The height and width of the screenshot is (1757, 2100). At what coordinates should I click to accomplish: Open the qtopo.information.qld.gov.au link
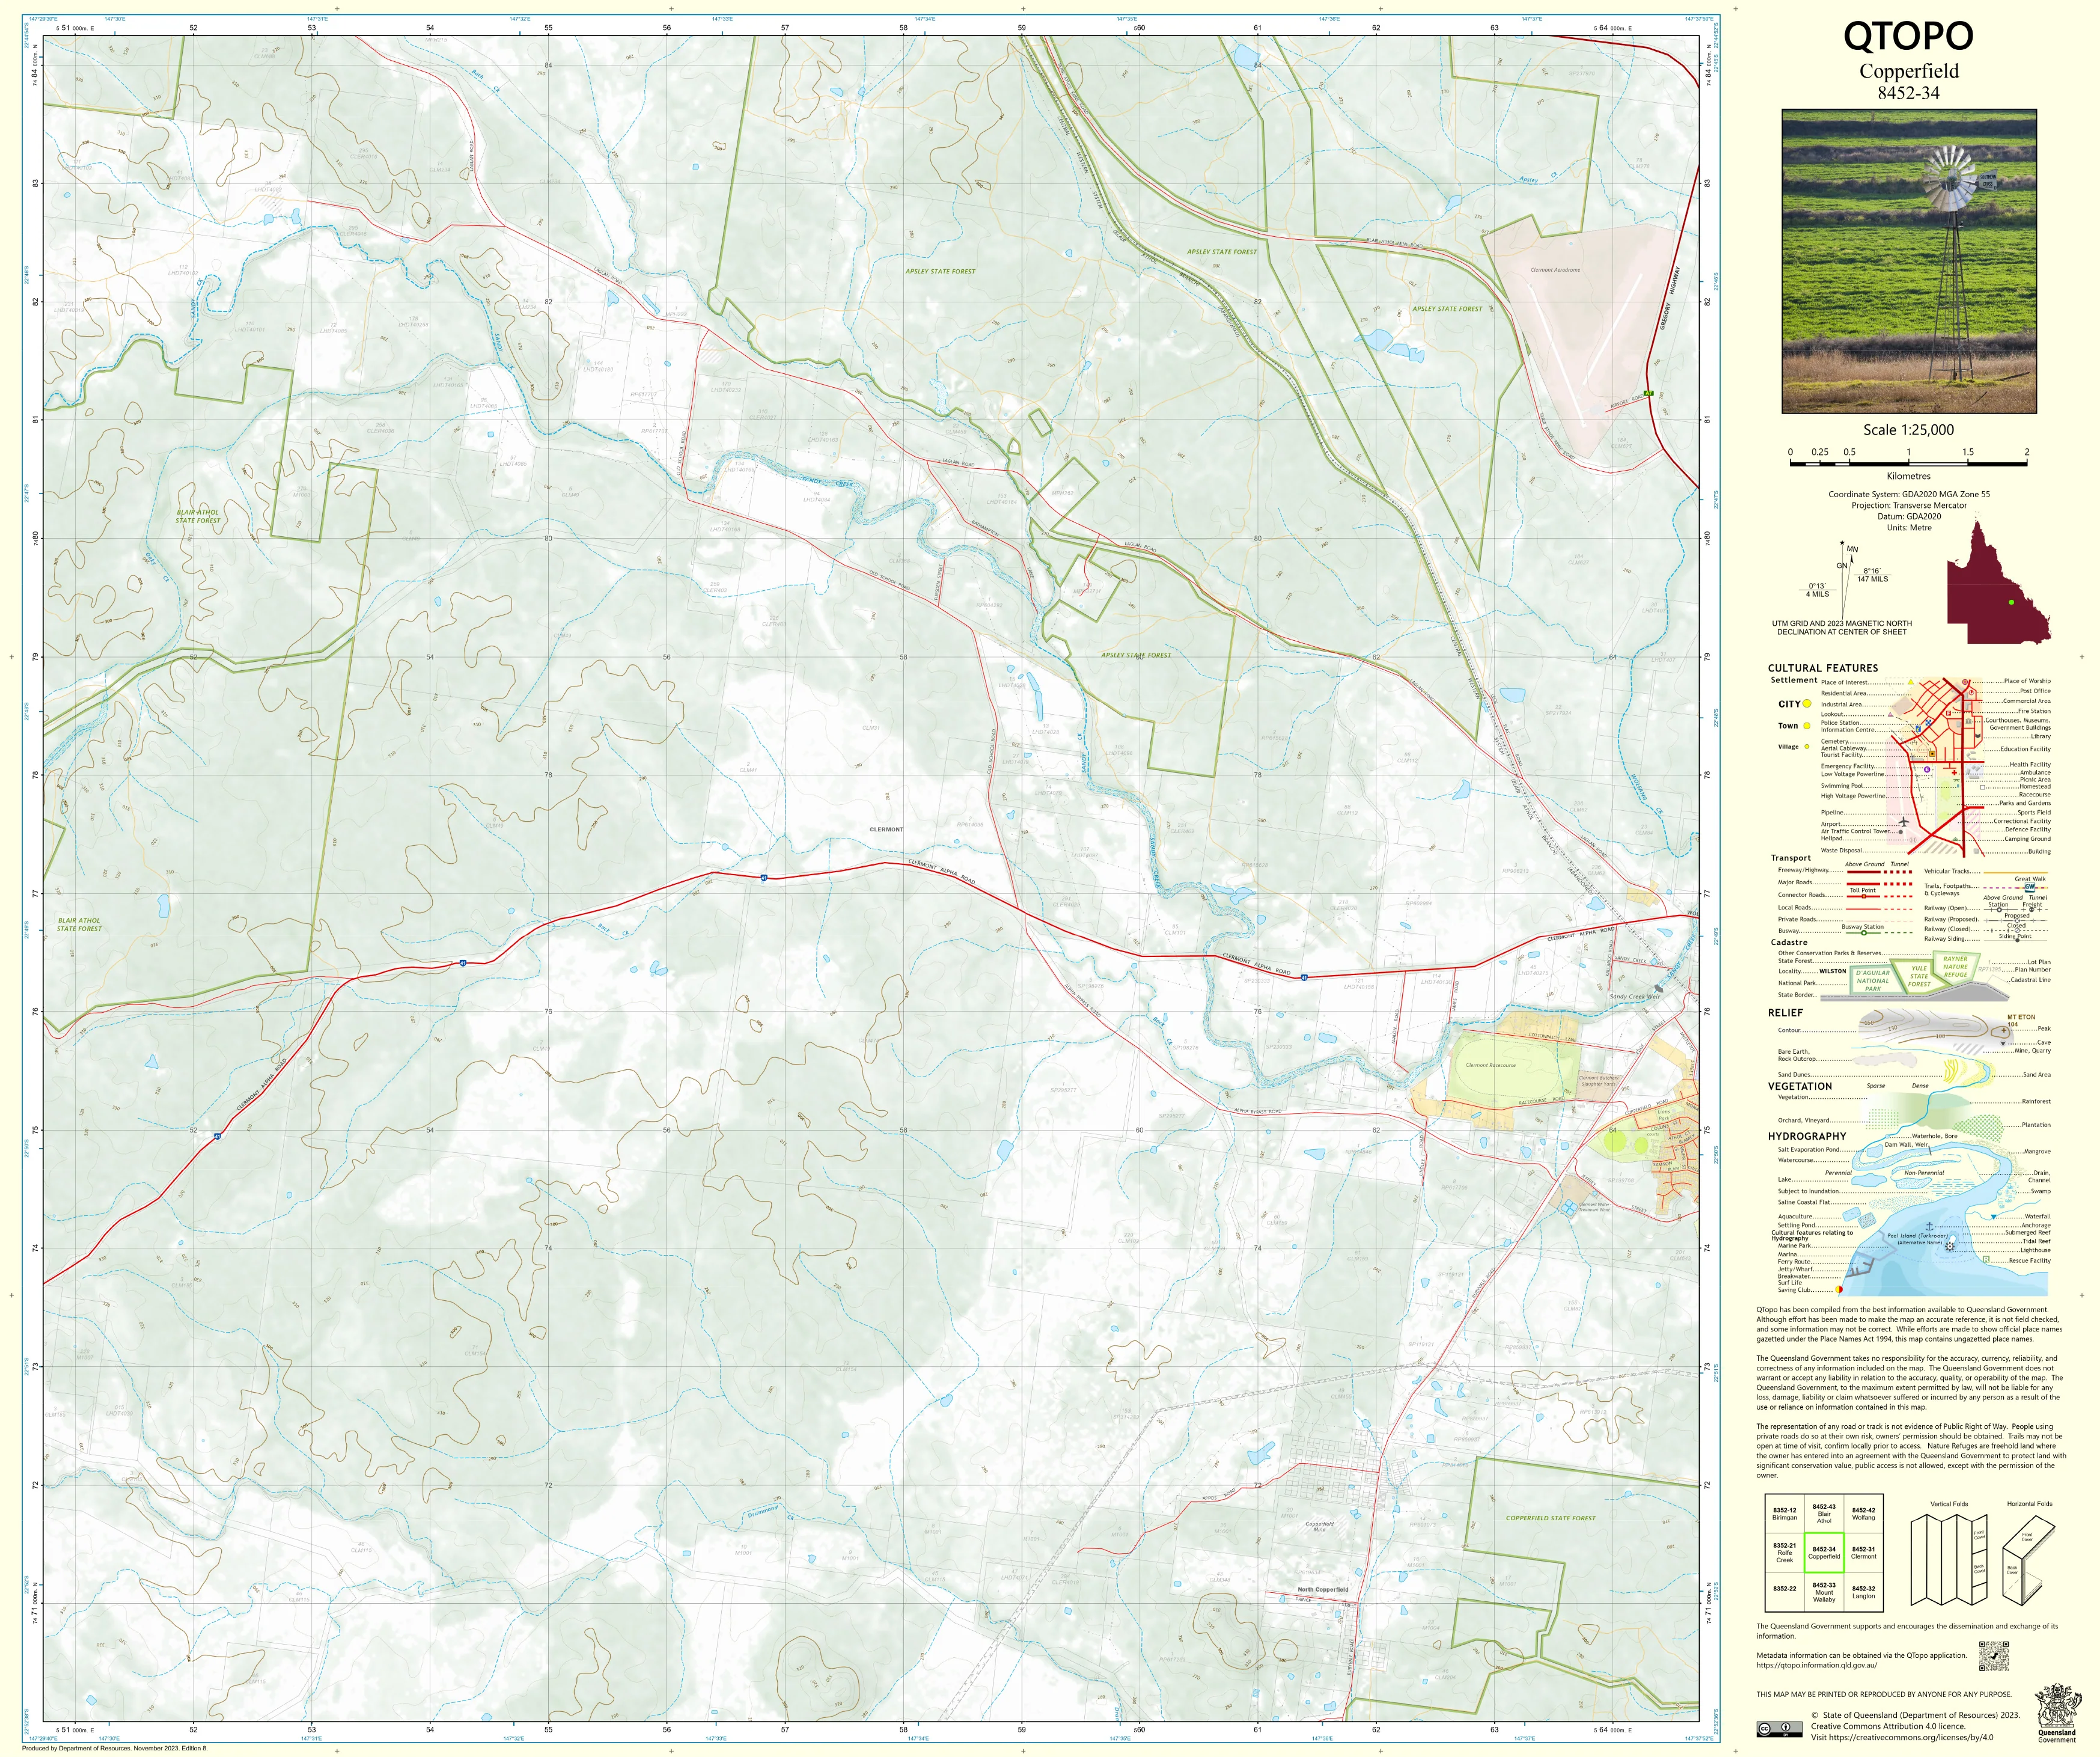click(1816, 1665)
